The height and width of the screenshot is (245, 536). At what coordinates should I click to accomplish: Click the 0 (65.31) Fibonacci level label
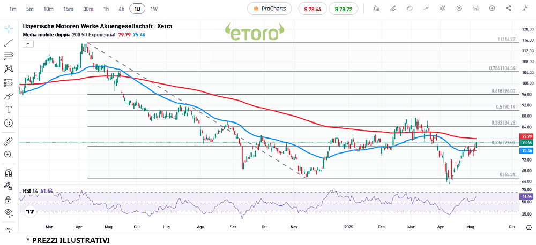(x=509, y=174)
